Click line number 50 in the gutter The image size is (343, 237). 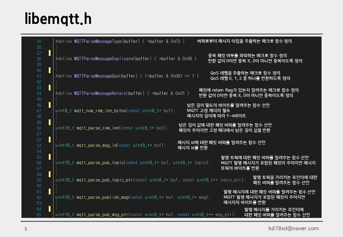click(x=39, y=128)
